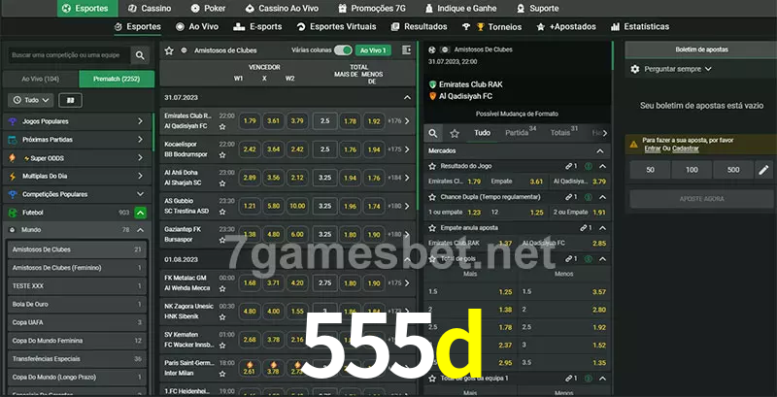Click the column layout icon beside Ao Vivo 1
This screenshot has width=777, height=397.
(405, 50)
